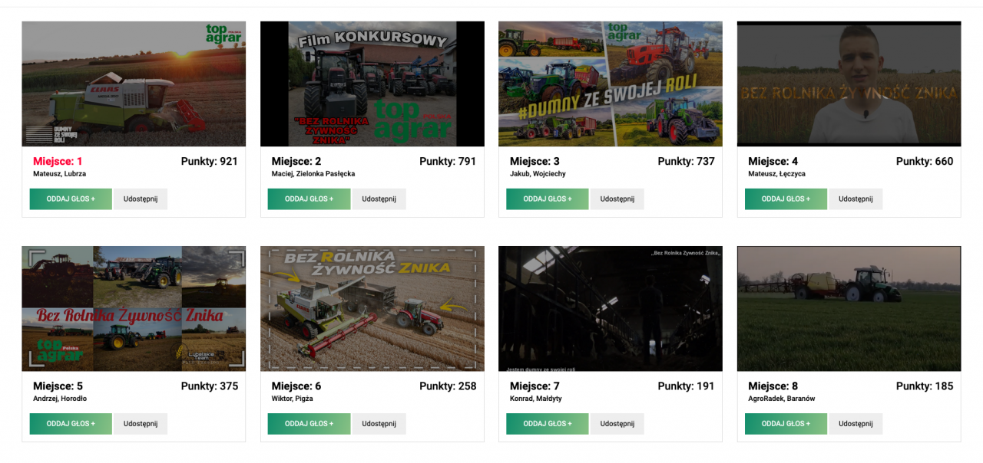Cast a vote for Andrzej, Horodło
This screenshot has height=463, width=983.
pos(71,424)
